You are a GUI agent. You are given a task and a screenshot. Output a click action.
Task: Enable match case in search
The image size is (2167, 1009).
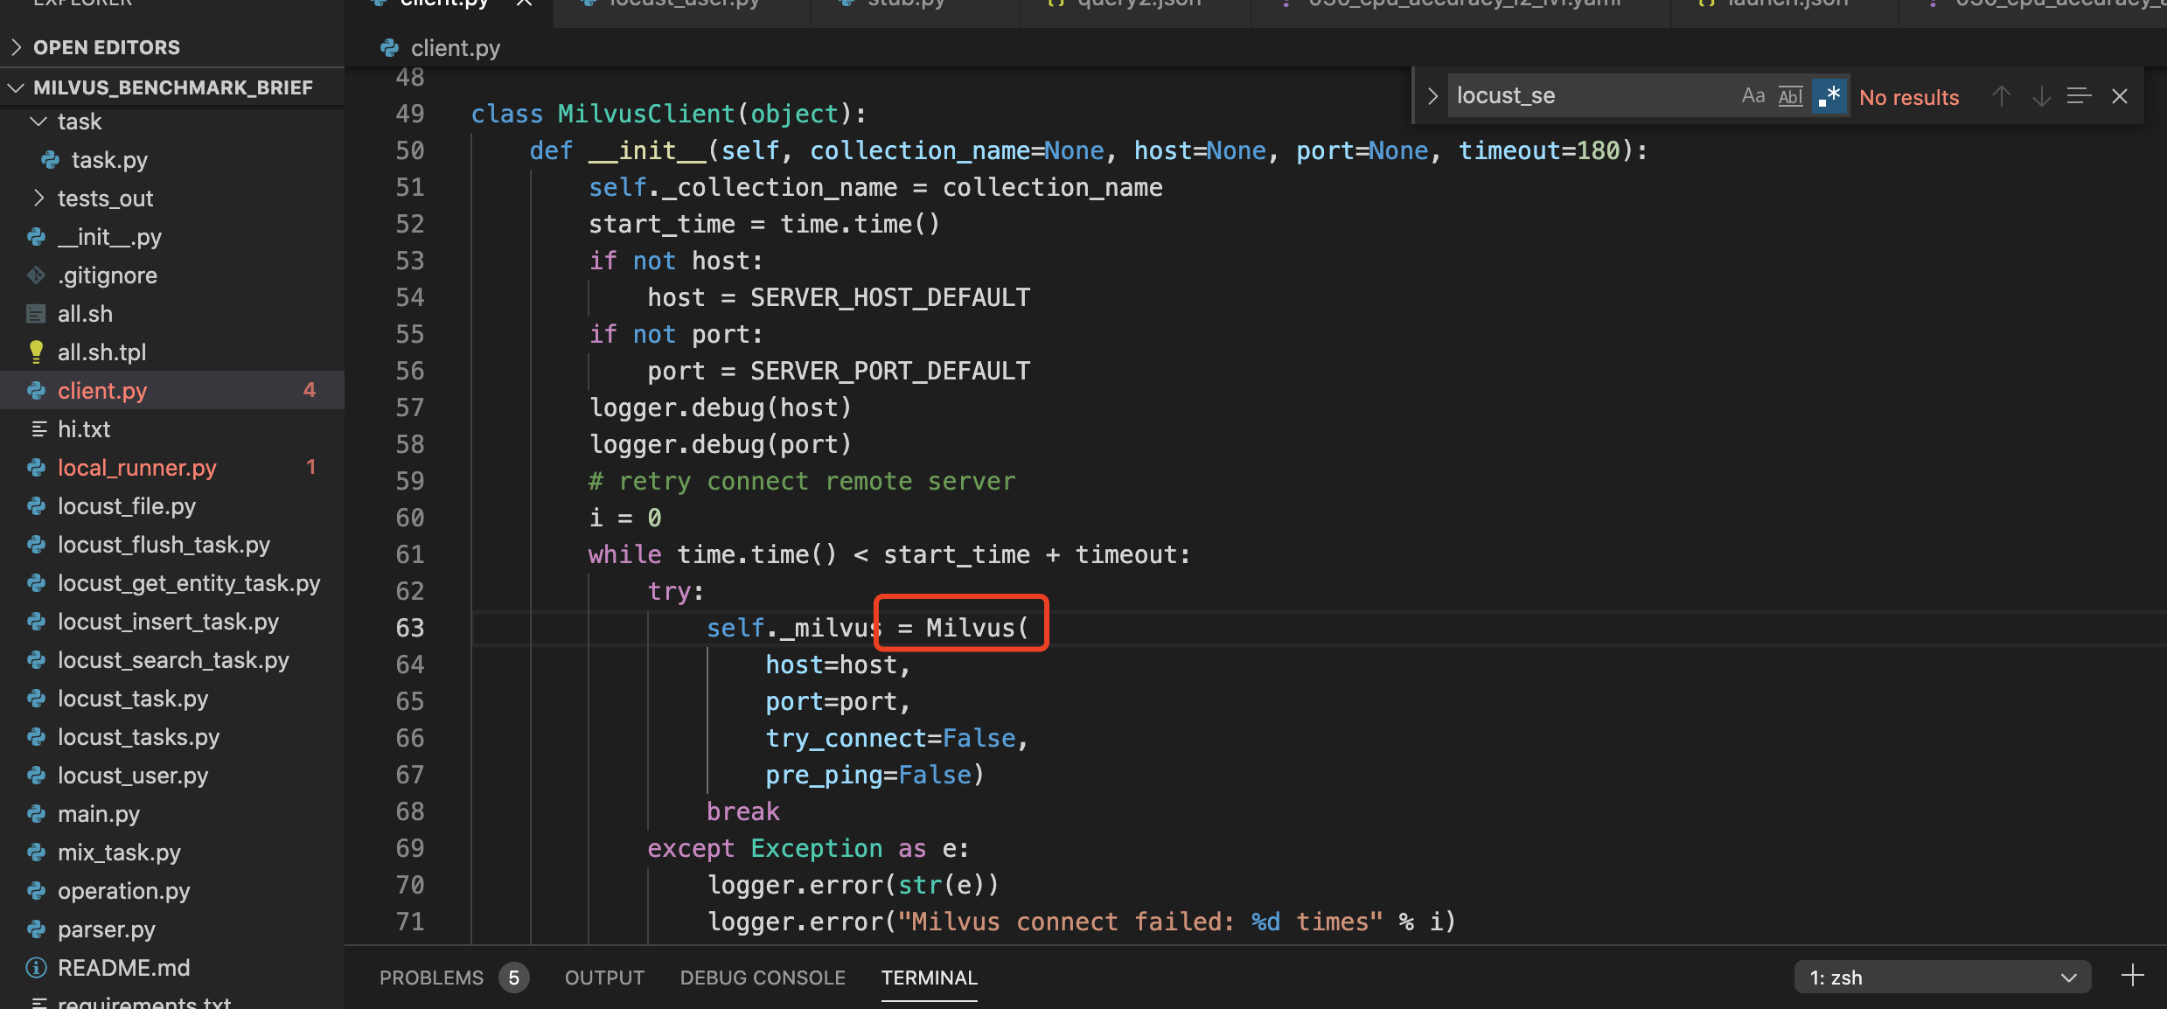pyautogui.click(x=1752, y=96)
